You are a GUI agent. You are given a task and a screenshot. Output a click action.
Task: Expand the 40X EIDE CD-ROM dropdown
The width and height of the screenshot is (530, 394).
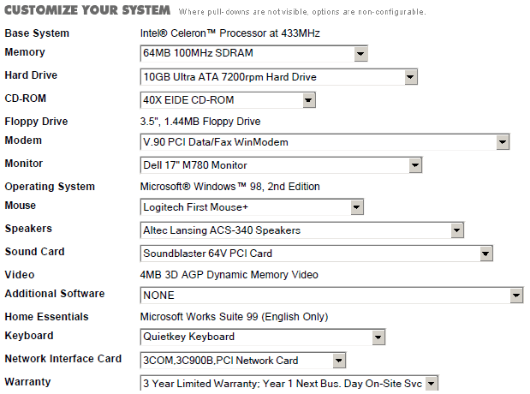(x=228, y=100)
